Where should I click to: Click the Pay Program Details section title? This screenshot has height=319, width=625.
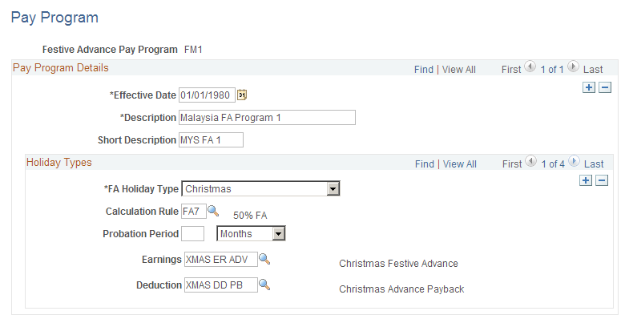pos(61,68)
